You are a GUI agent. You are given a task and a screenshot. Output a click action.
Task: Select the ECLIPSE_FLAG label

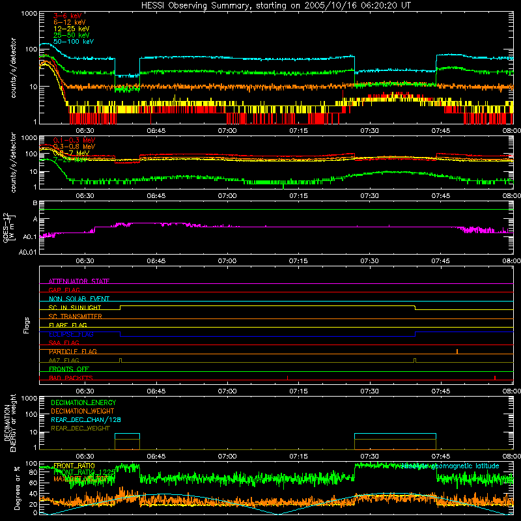coord(71,334)
